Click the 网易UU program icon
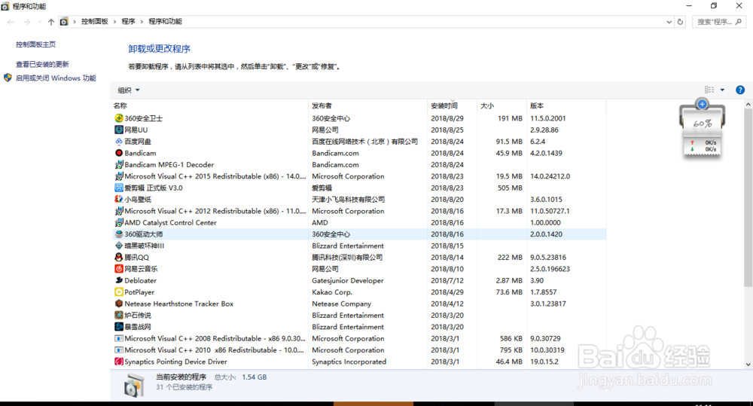Viewport: 753px width, 406px height. [x=119, y=130]
